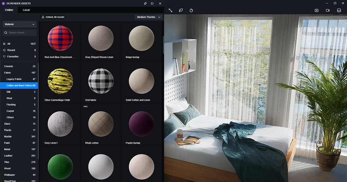The height and width of the screenshot is (182, 347).
Task: Switch to the Online tab
Action: [x=9, y=10]
